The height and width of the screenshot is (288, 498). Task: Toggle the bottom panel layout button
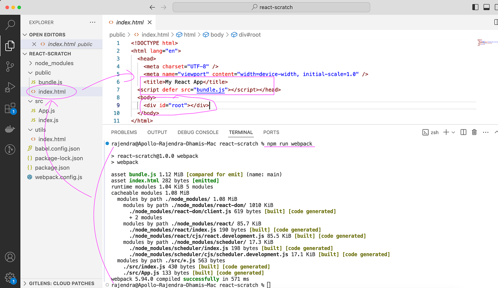(486, 7)
